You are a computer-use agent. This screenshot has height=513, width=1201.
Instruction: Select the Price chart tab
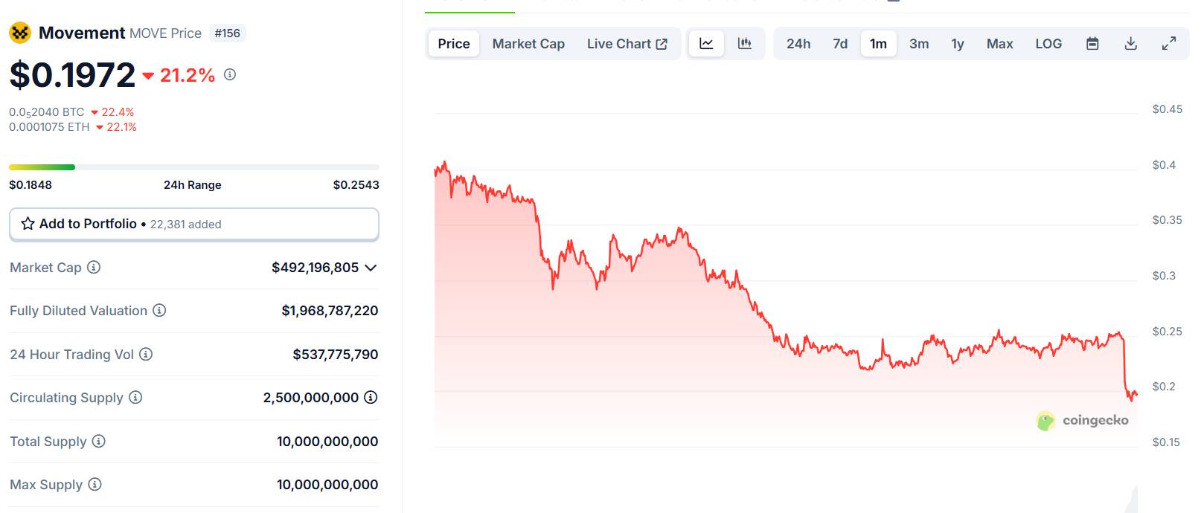[x=454, y=44]
